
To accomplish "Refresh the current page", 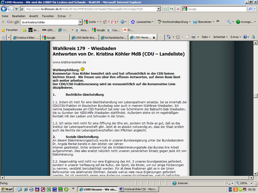I will coord(171,9).
